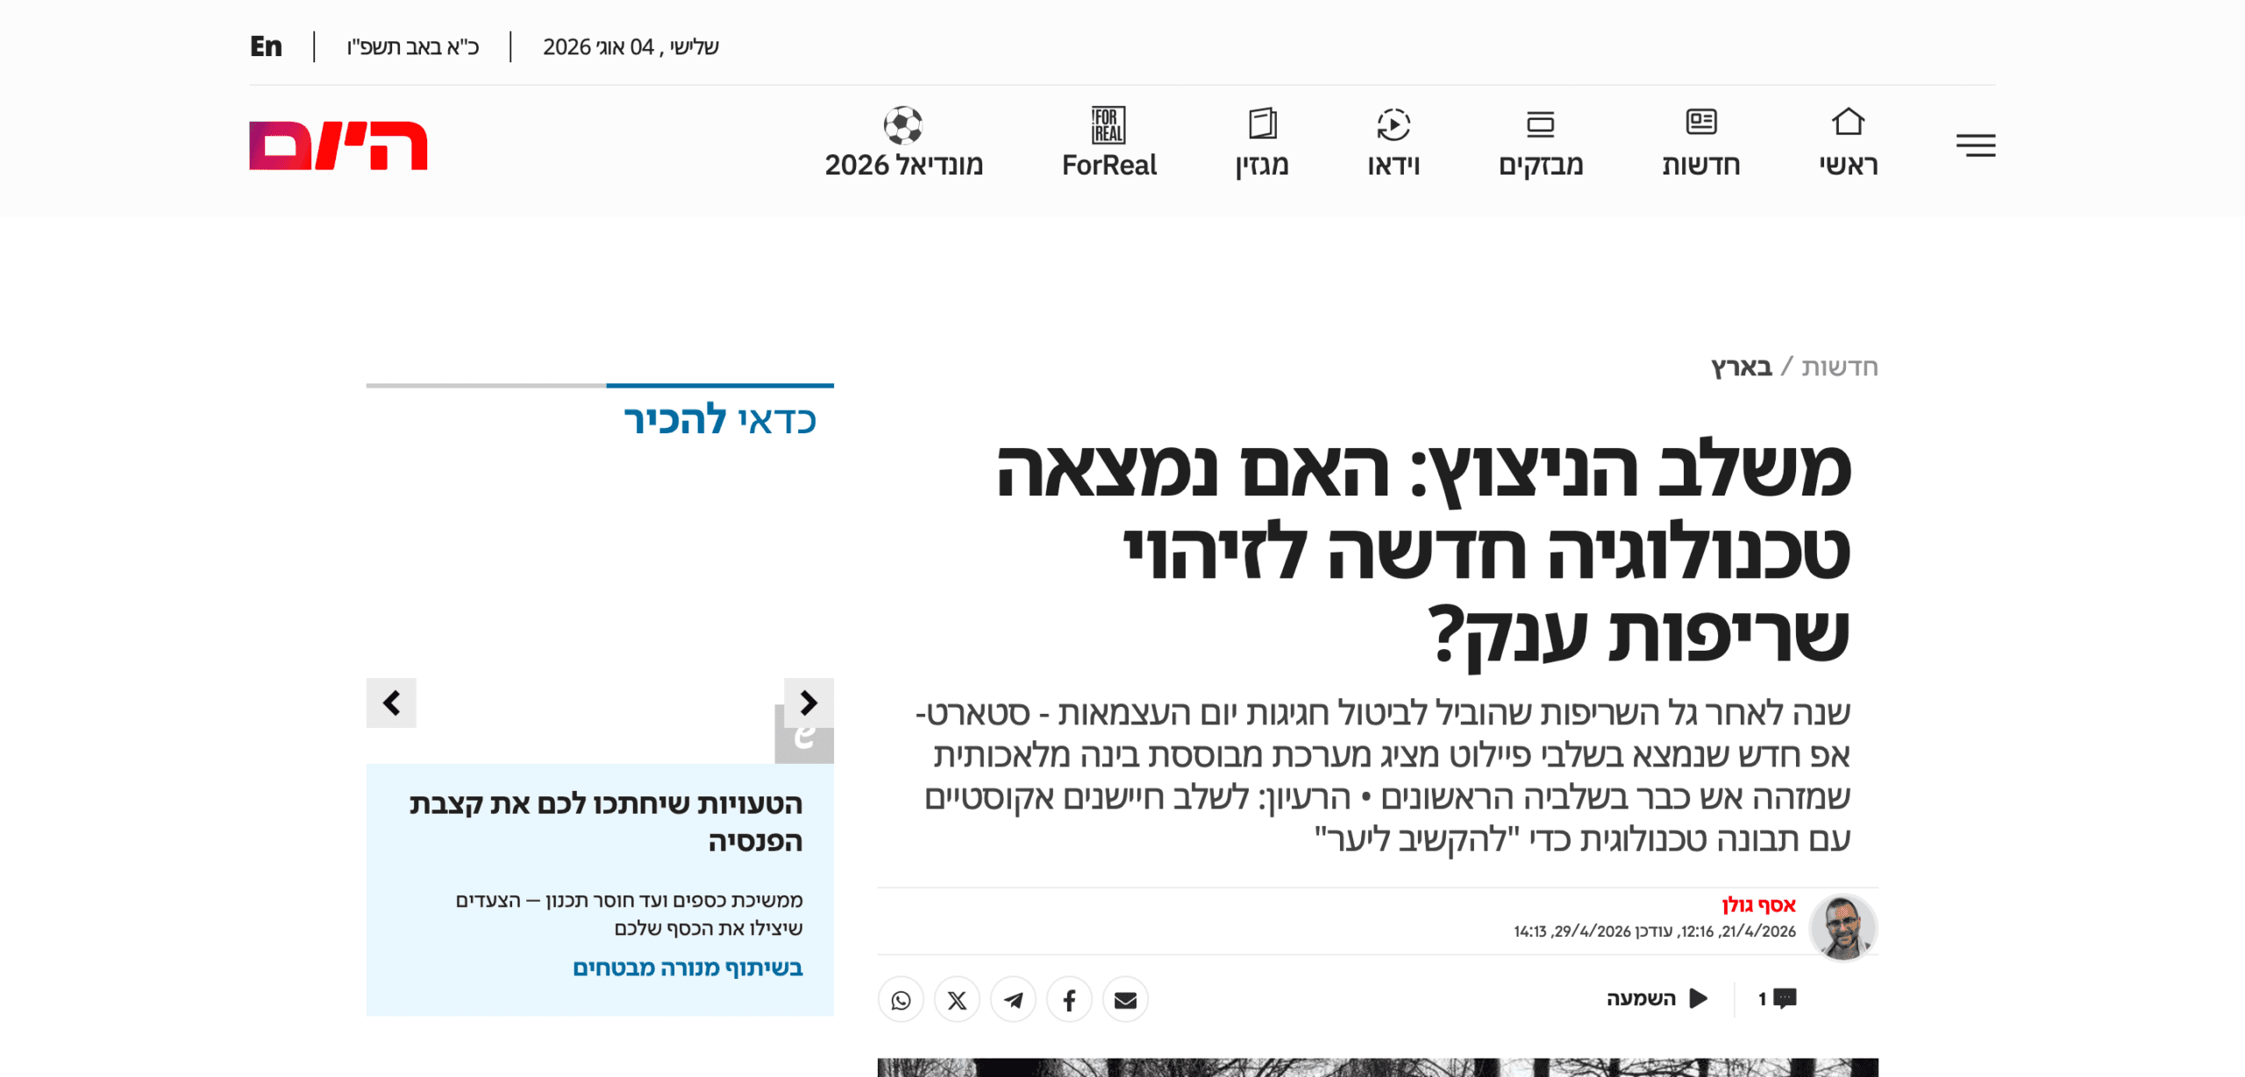Open the ForReal menu item
The height and width of the screenshot is (1077, 2245).
pos(1108,165)
